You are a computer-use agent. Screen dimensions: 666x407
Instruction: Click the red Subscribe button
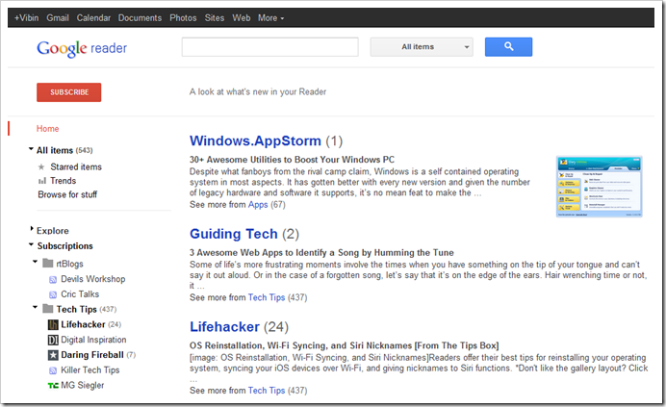click(x=68, y=92)
